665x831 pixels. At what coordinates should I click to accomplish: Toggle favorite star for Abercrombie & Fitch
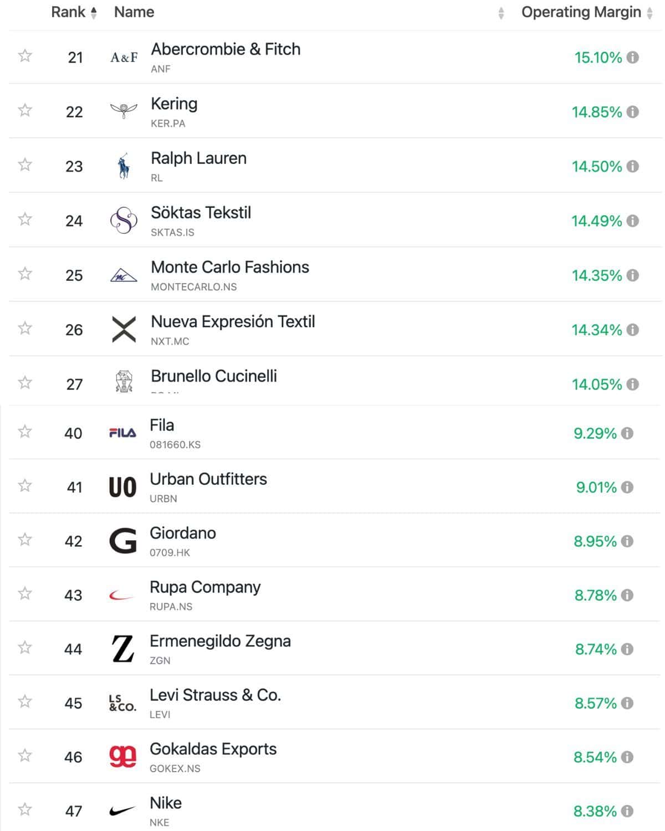pyautogui.click(x=25, y=56)
